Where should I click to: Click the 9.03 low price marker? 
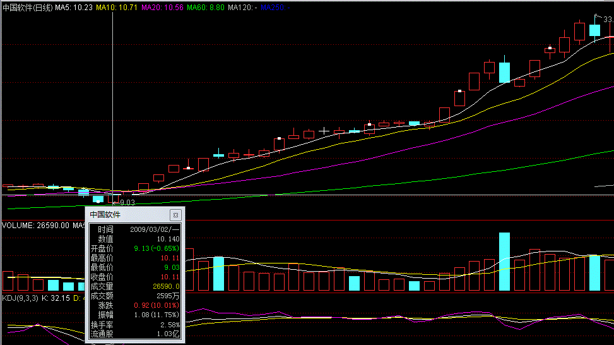point(127,202)
